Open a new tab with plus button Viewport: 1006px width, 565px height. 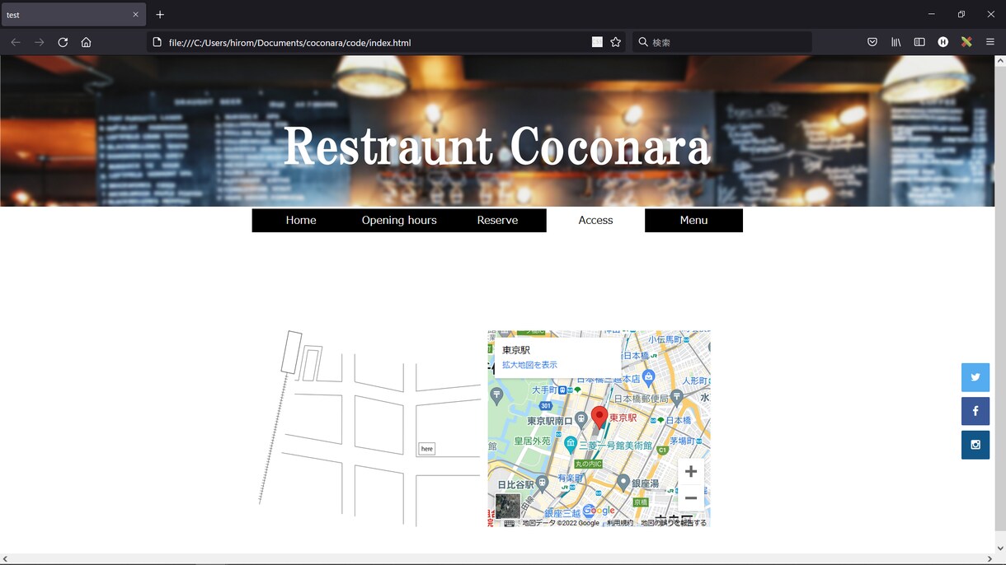click(x=160, y=15)
